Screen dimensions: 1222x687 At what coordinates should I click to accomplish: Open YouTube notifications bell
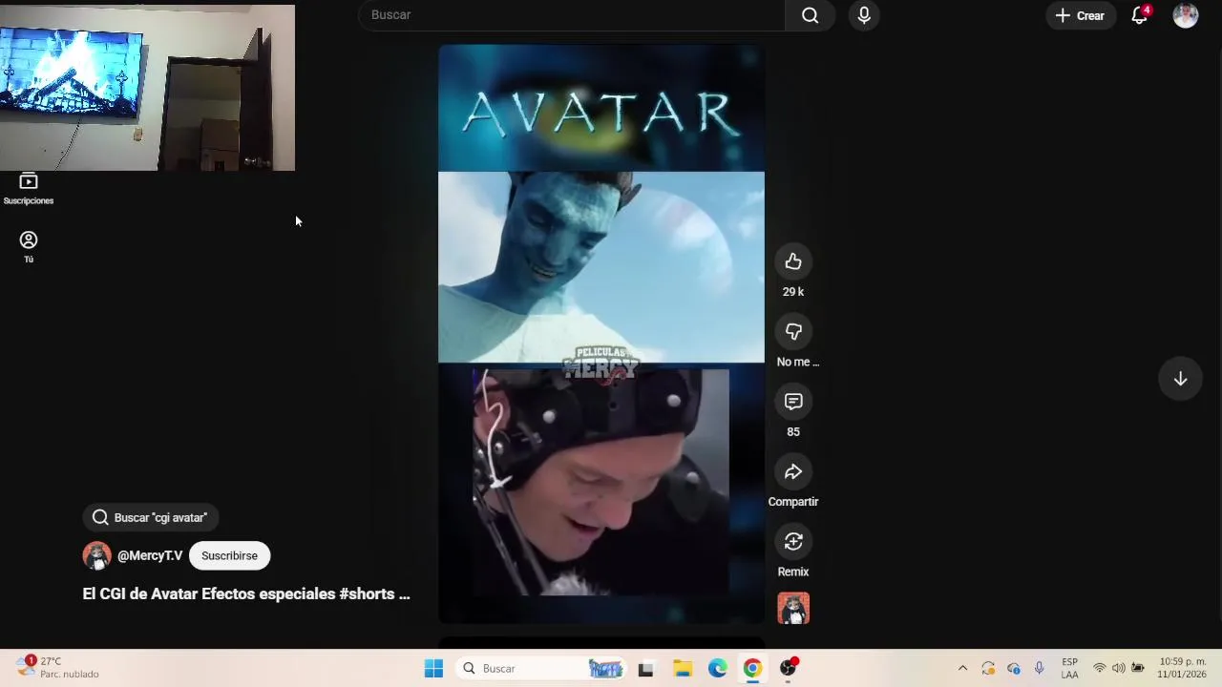1140,15
